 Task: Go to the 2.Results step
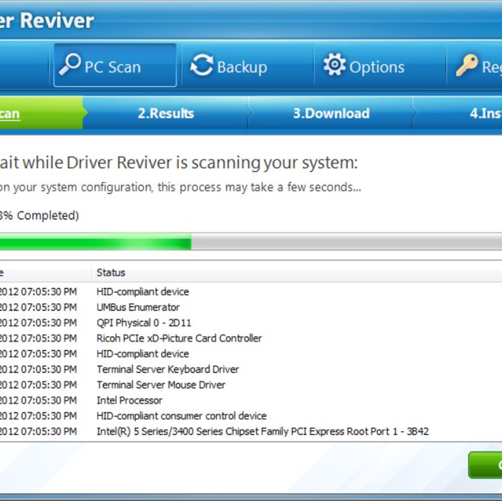pyautogui.click(x=166, y=113)
